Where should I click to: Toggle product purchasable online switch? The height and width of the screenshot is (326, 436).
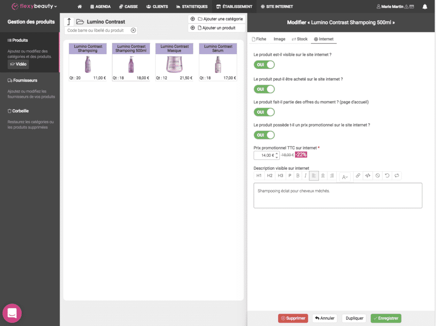(x=264, y=89)
